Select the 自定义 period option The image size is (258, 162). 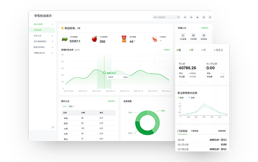[x=219, y=50]
